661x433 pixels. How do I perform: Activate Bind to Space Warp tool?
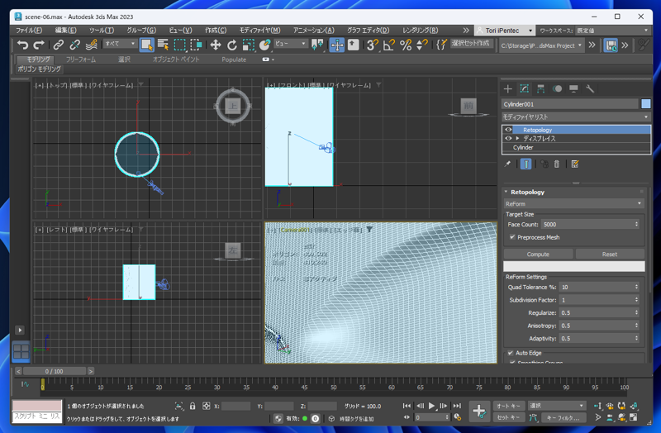(x=91, y=45)
